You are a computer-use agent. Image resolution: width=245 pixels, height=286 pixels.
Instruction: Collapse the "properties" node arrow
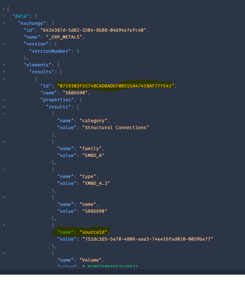click(x=4, y=100)
